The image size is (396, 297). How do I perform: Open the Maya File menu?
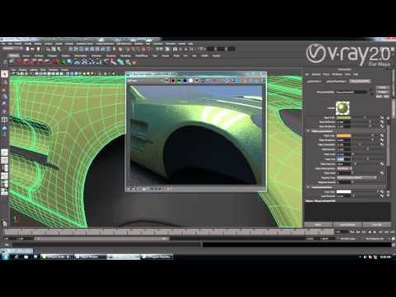(3, 44)
